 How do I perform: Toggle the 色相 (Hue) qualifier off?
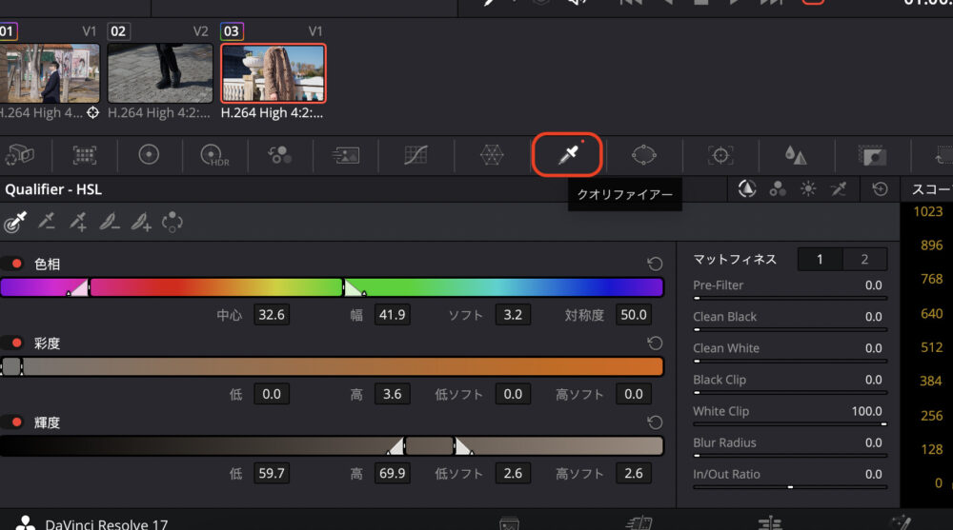tap(13, 264)
